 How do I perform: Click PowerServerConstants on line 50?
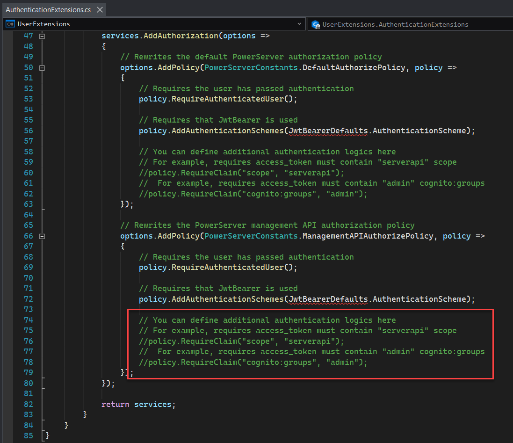(251, 67)
